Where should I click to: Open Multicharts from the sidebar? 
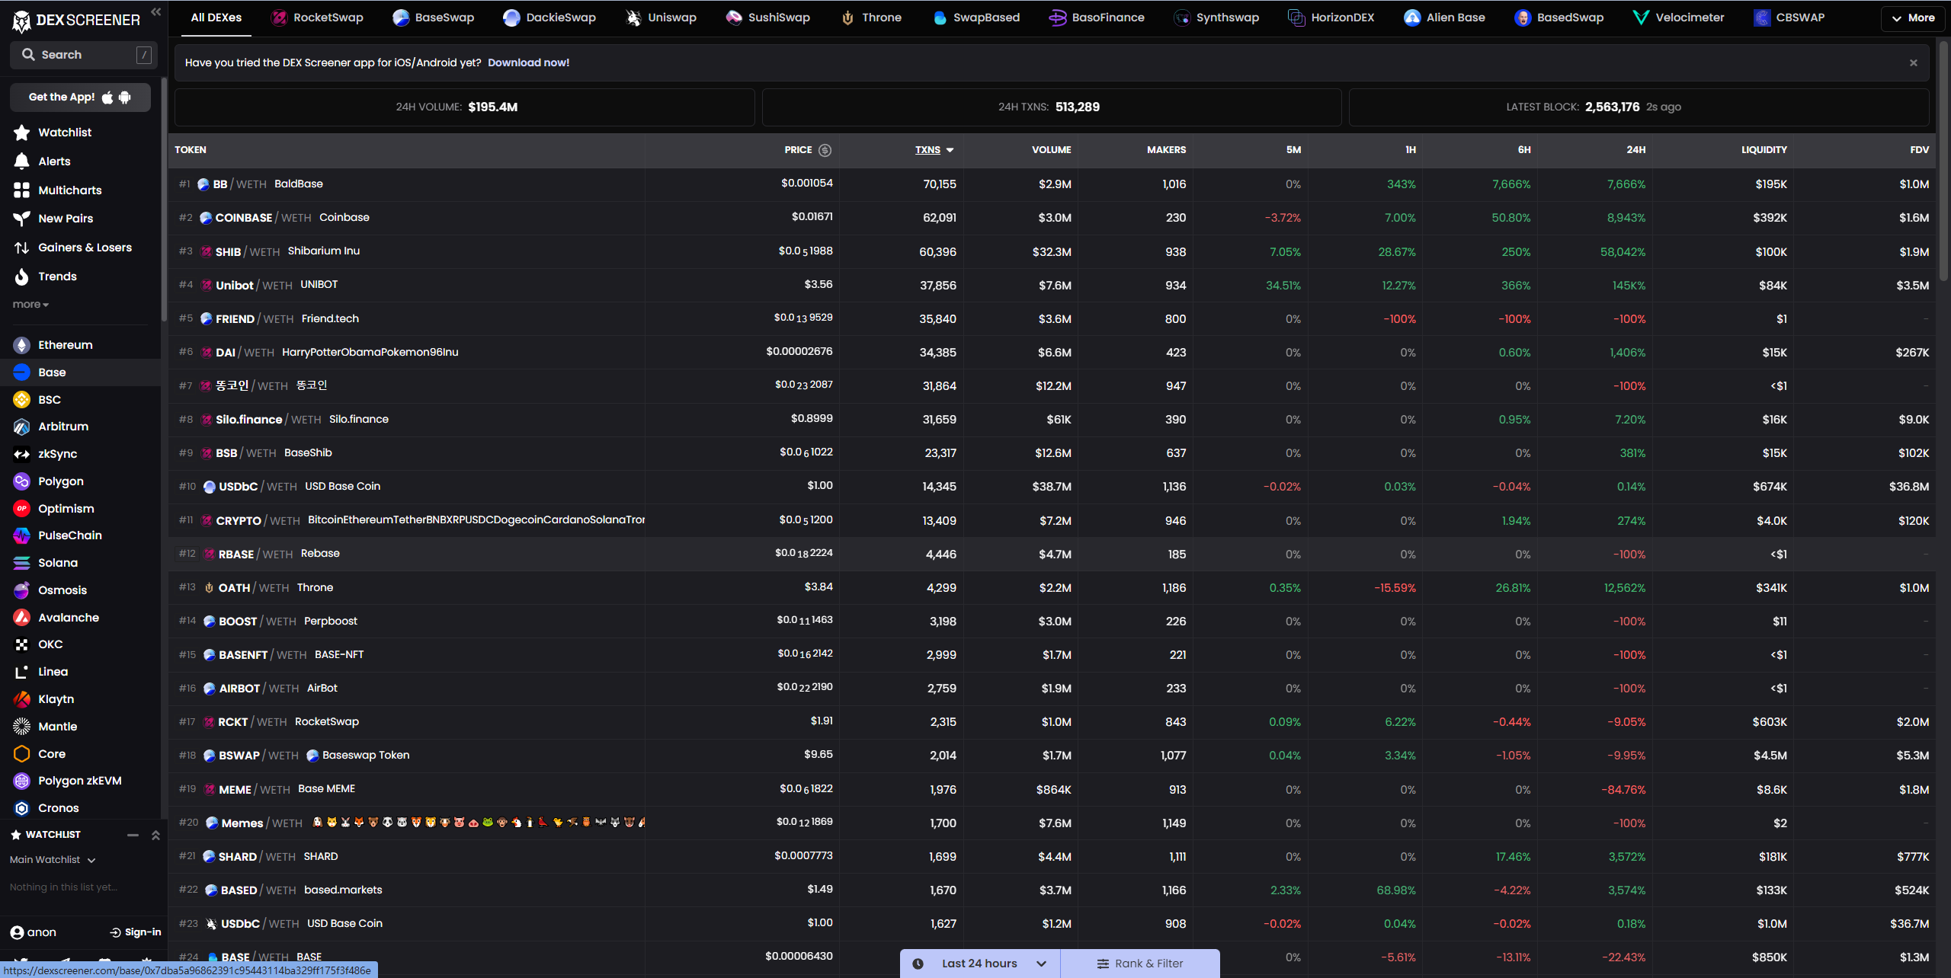[69, 190]
